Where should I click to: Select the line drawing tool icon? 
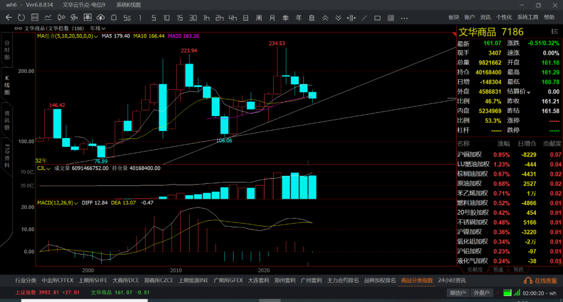coord(364,18)
